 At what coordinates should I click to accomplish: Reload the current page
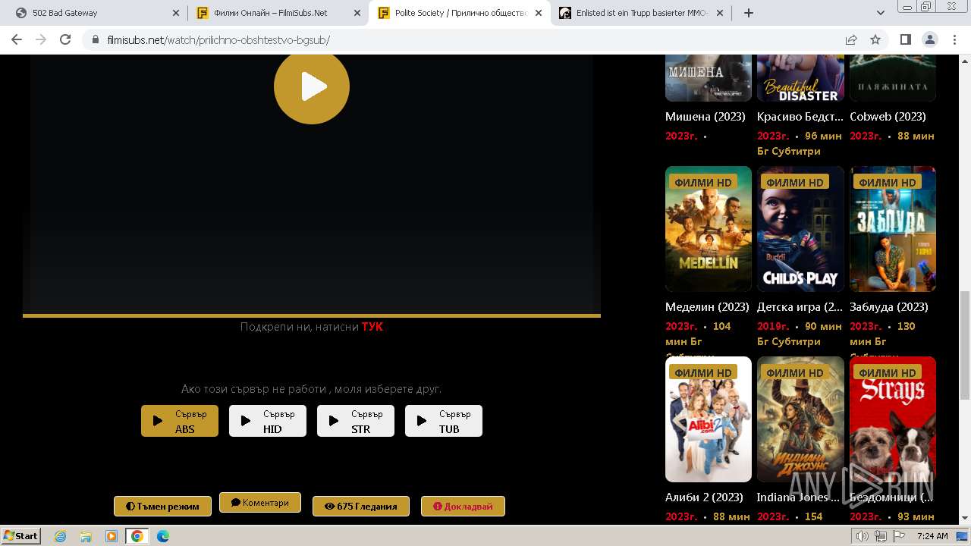pos(65,39)
